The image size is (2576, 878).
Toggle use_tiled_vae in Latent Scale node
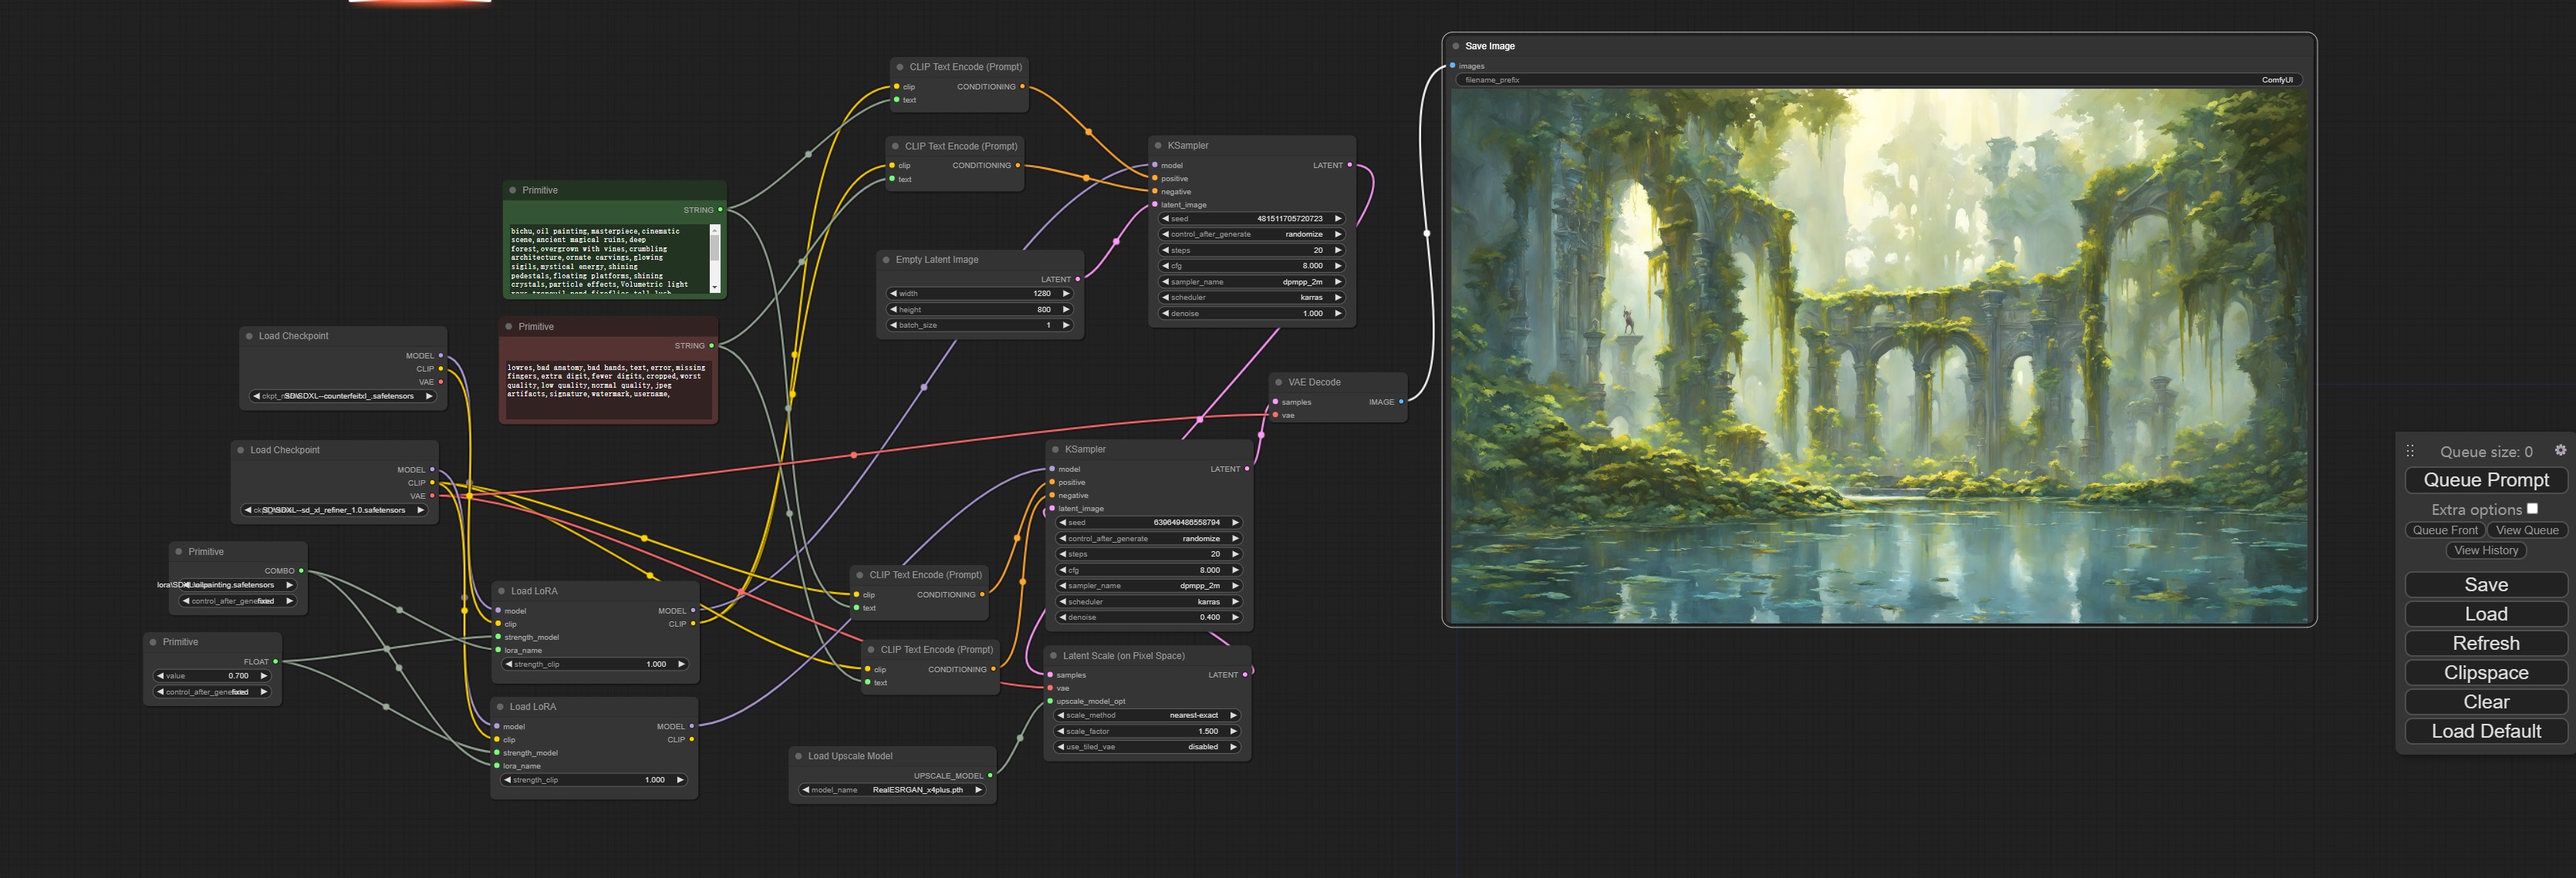pyautogui.click(x=1148, y=747)
